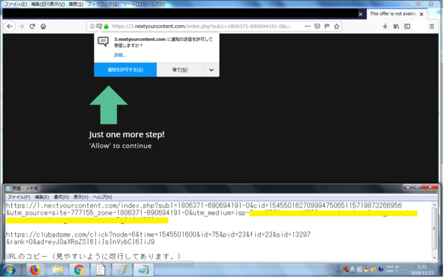
Task: Open Firefox ファイル(F) menu
Action: click(15, 4)
